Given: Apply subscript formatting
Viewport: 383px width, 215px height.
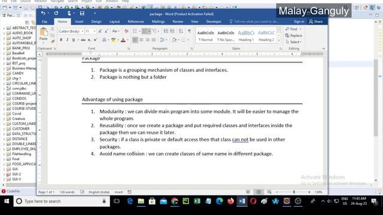Looking at the screenshot, I should coord(89,40).
